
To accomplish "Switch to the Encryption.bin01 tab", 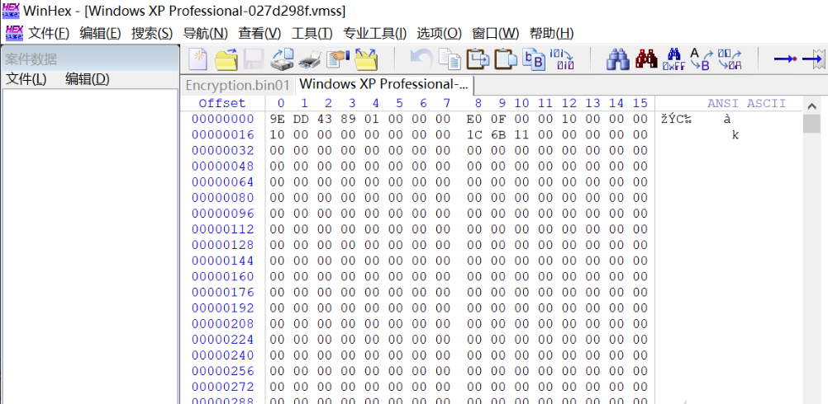I will pyautogui.click(x=238, y=85).
